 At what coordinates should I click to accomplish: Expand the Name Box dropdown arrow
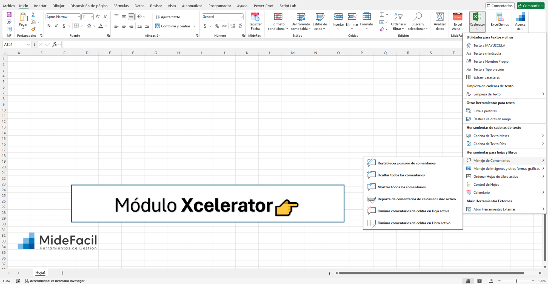[x=28, y=45]
